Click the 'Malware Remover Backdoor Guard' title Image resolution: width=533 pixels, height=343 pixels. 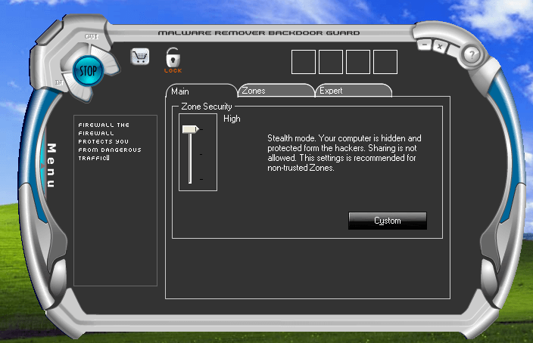259,33
